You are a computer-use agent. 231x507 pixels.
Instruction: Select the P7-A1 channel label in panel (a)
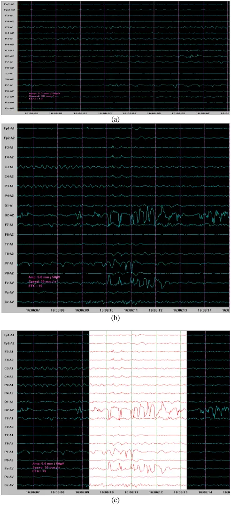tap(9, 85)
